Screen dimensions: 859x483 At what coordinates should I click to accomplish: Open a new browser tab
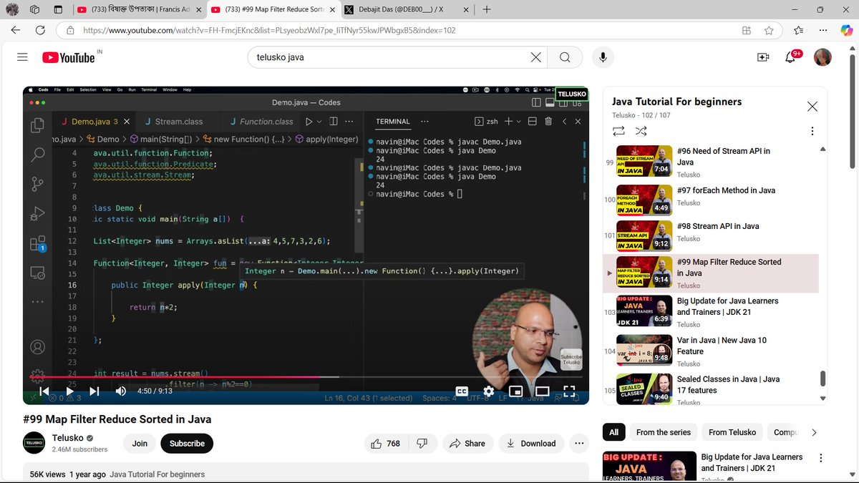point(487,9)
